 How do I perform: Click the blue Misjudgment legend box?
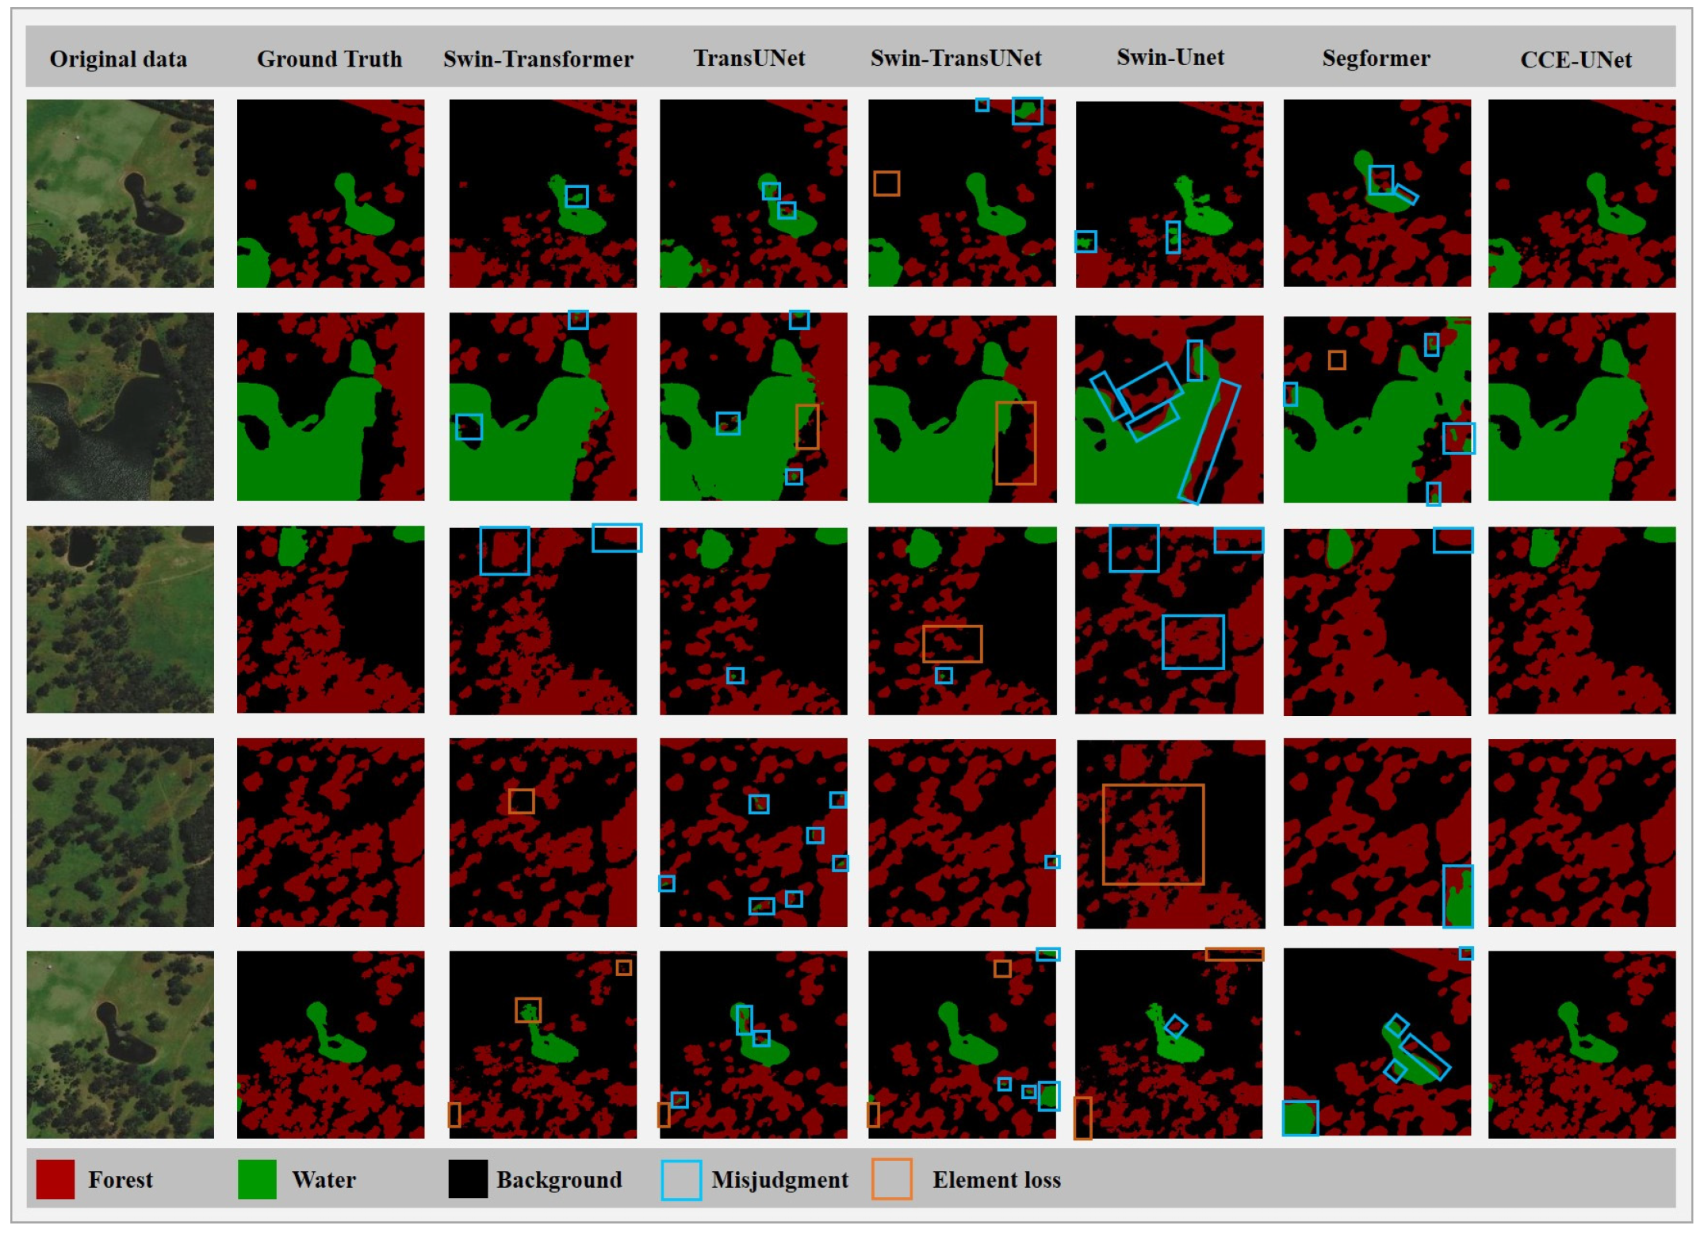point(680,1179)
